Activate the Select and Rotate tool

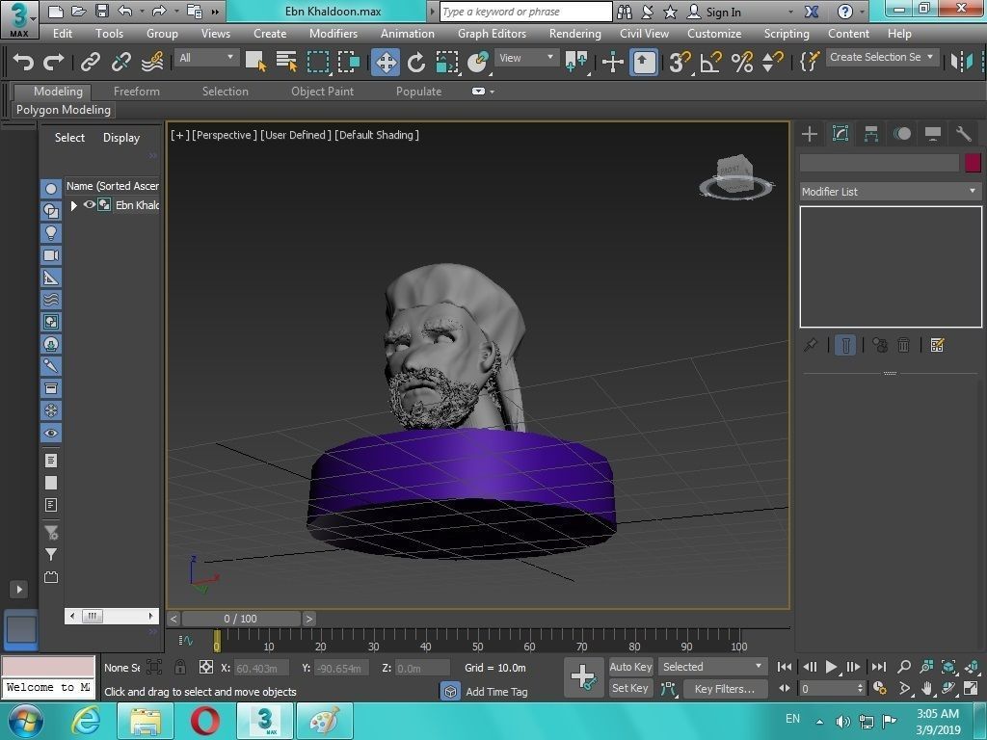tap(416, 62)
